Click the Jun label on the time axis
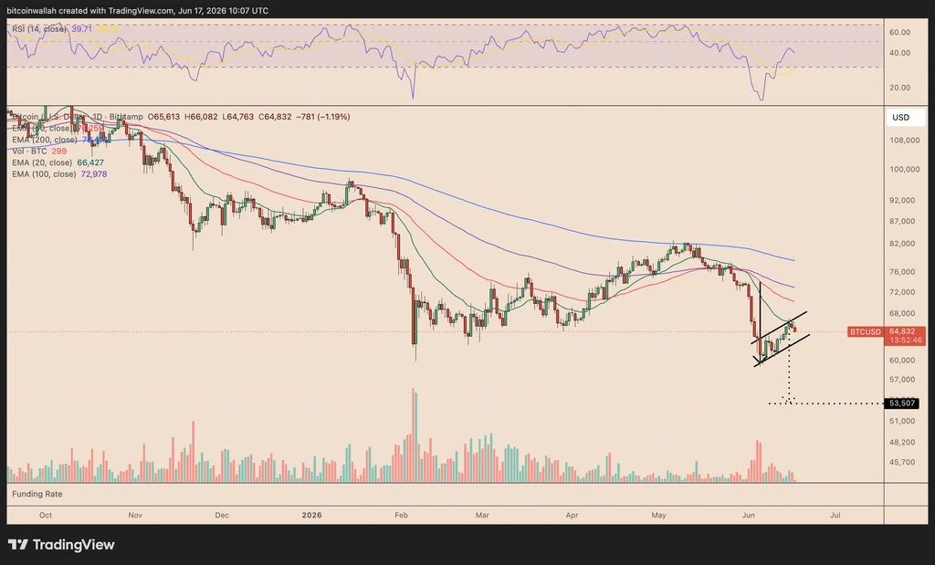Screen dimensions: 935x565 point(749,515)
